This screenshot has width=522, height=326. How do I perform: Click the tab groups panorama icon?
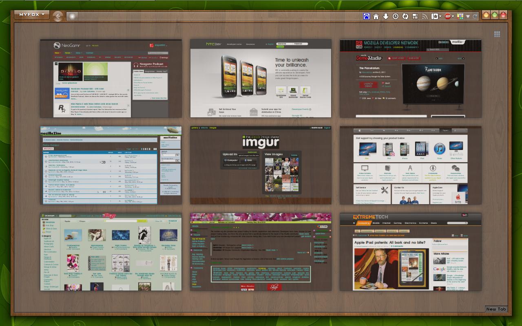(x=415, y=16)
